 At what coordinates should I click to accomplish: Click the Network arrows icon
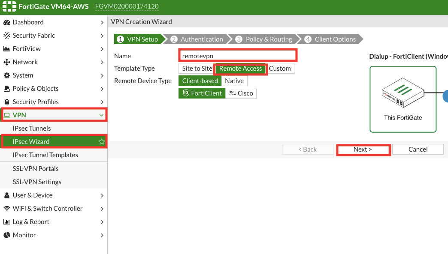click(6, 62)
